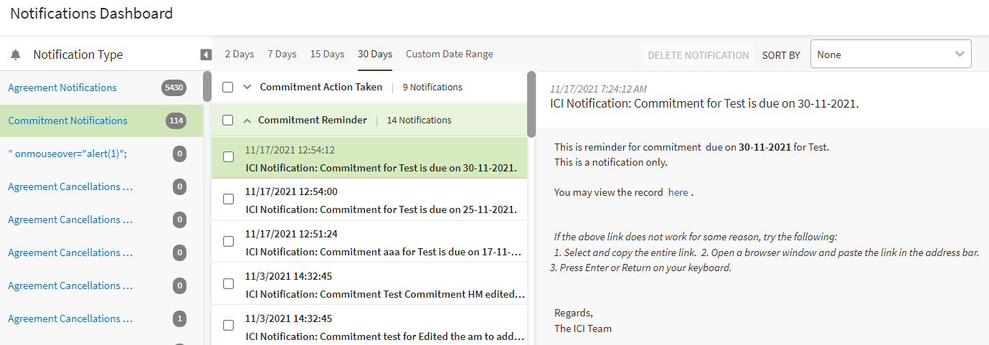Open the Sort By dropdown
Image resolution: width=989 pixels, height=345 pixels.
tap(890, 55)
